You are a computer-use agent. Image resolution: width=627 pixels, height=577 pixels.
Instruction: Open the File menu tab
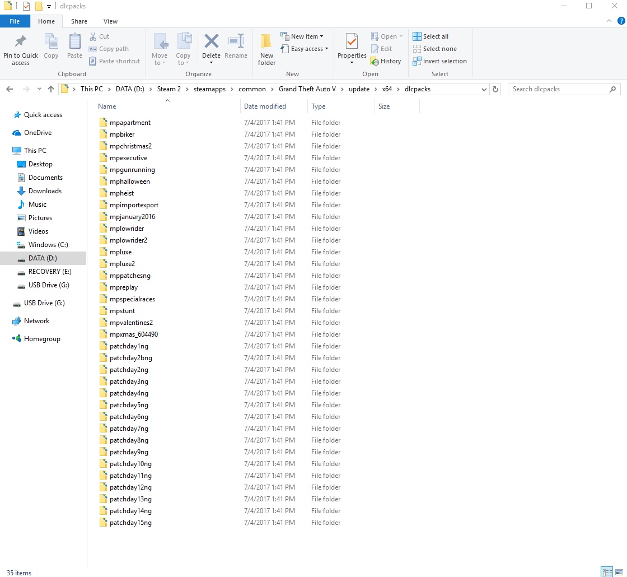coord(15,21)
